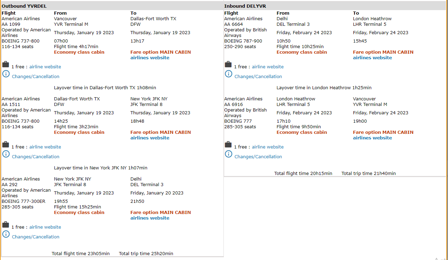The image size is (448, 260).
Task: Open fare option airlines website for AA 292
Action: tap(150, 218)
